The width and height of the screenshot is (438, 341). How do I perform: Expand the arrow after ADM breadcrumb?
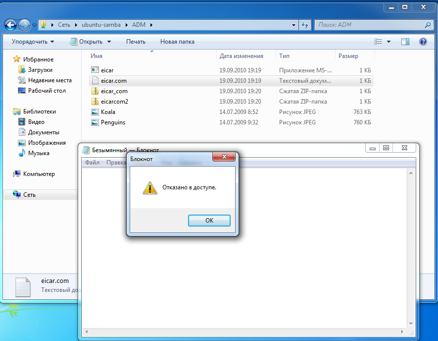click(151, 25)
